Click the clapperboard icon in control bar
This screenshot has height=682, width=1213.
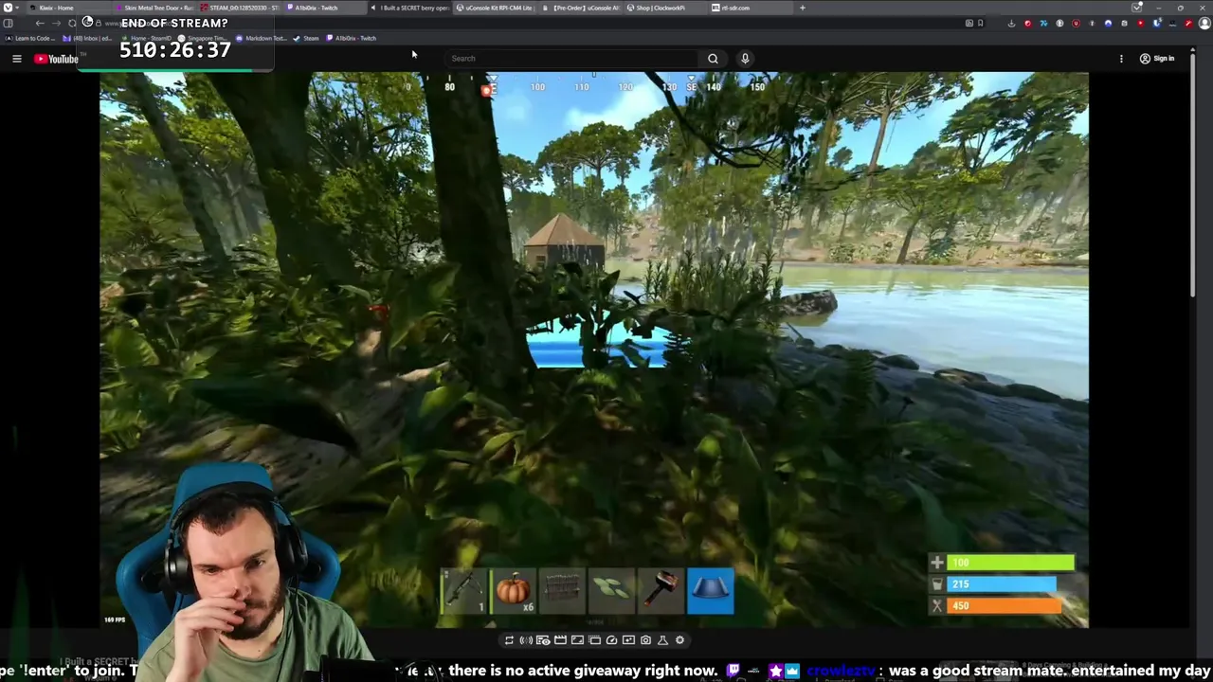pos(560,640)
